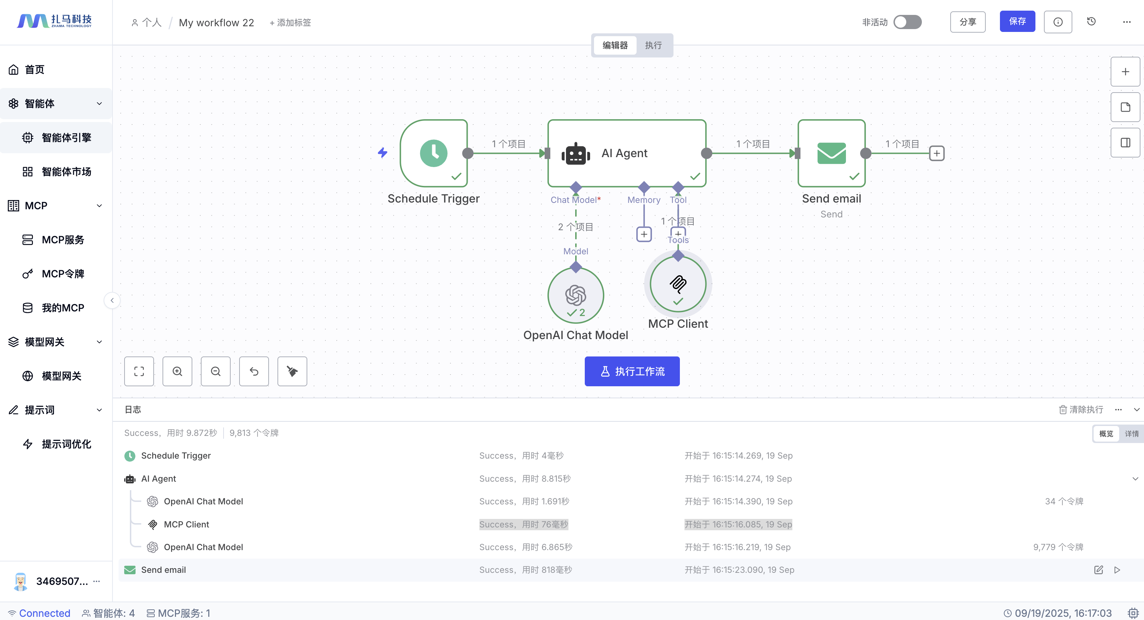Collapse the 模型网关 sidebar group
Image resolution: width=1144 pixels, height=620 pixels.
[99, 342]
